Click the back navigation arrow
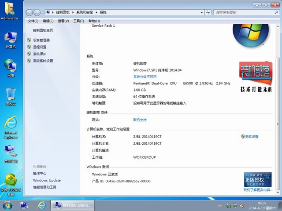Viewport: 282px width, 211px height. pos(30,13)
